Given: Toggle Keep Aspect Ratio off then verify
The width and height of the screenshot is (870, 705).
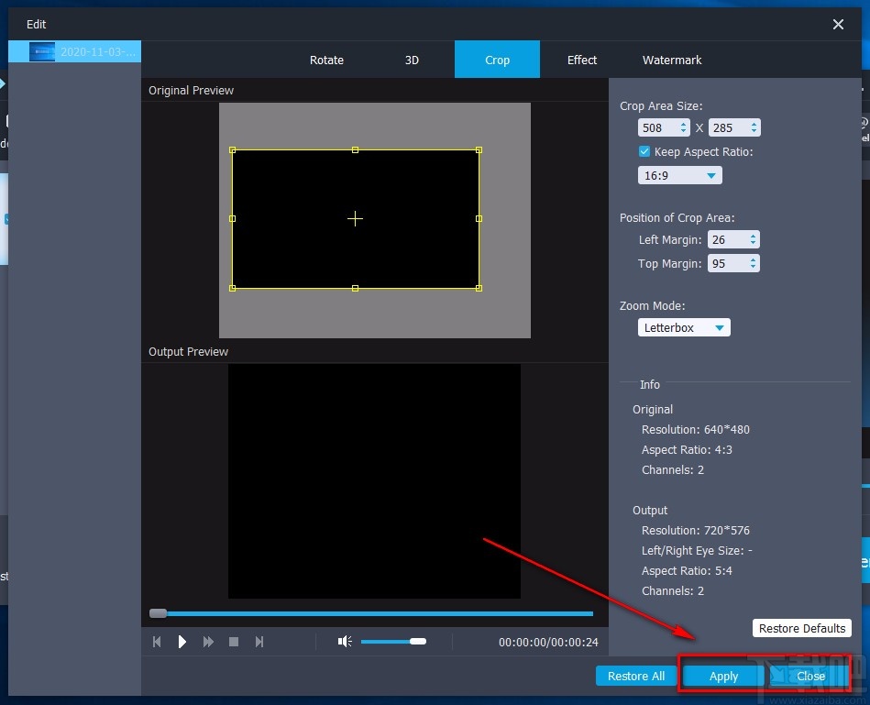Looking at the screenshot, I should [x=644, y=151].
